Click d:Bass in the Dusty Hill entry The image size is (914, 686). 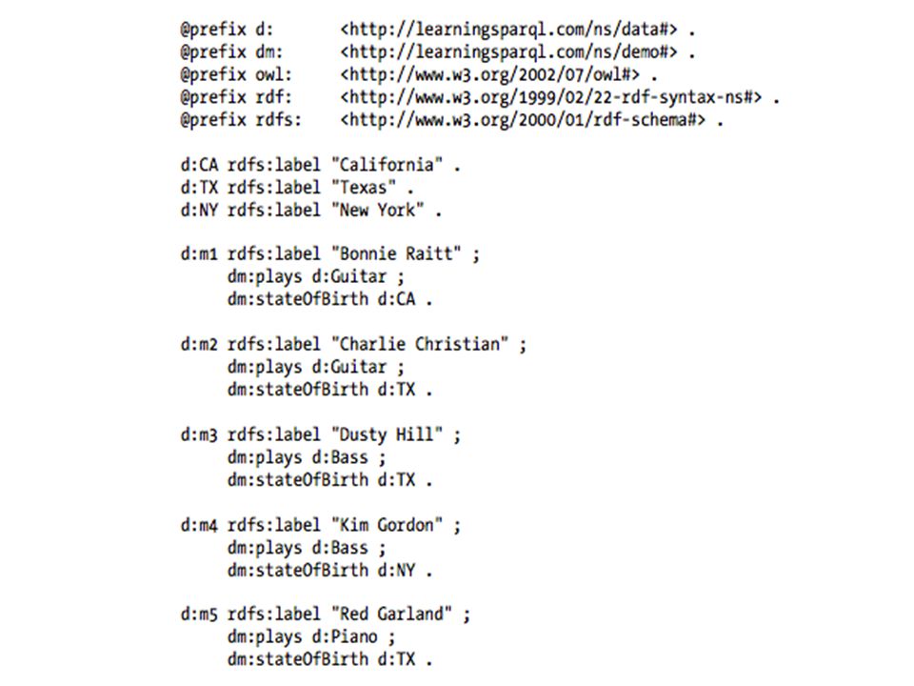(x=340, y=457)
